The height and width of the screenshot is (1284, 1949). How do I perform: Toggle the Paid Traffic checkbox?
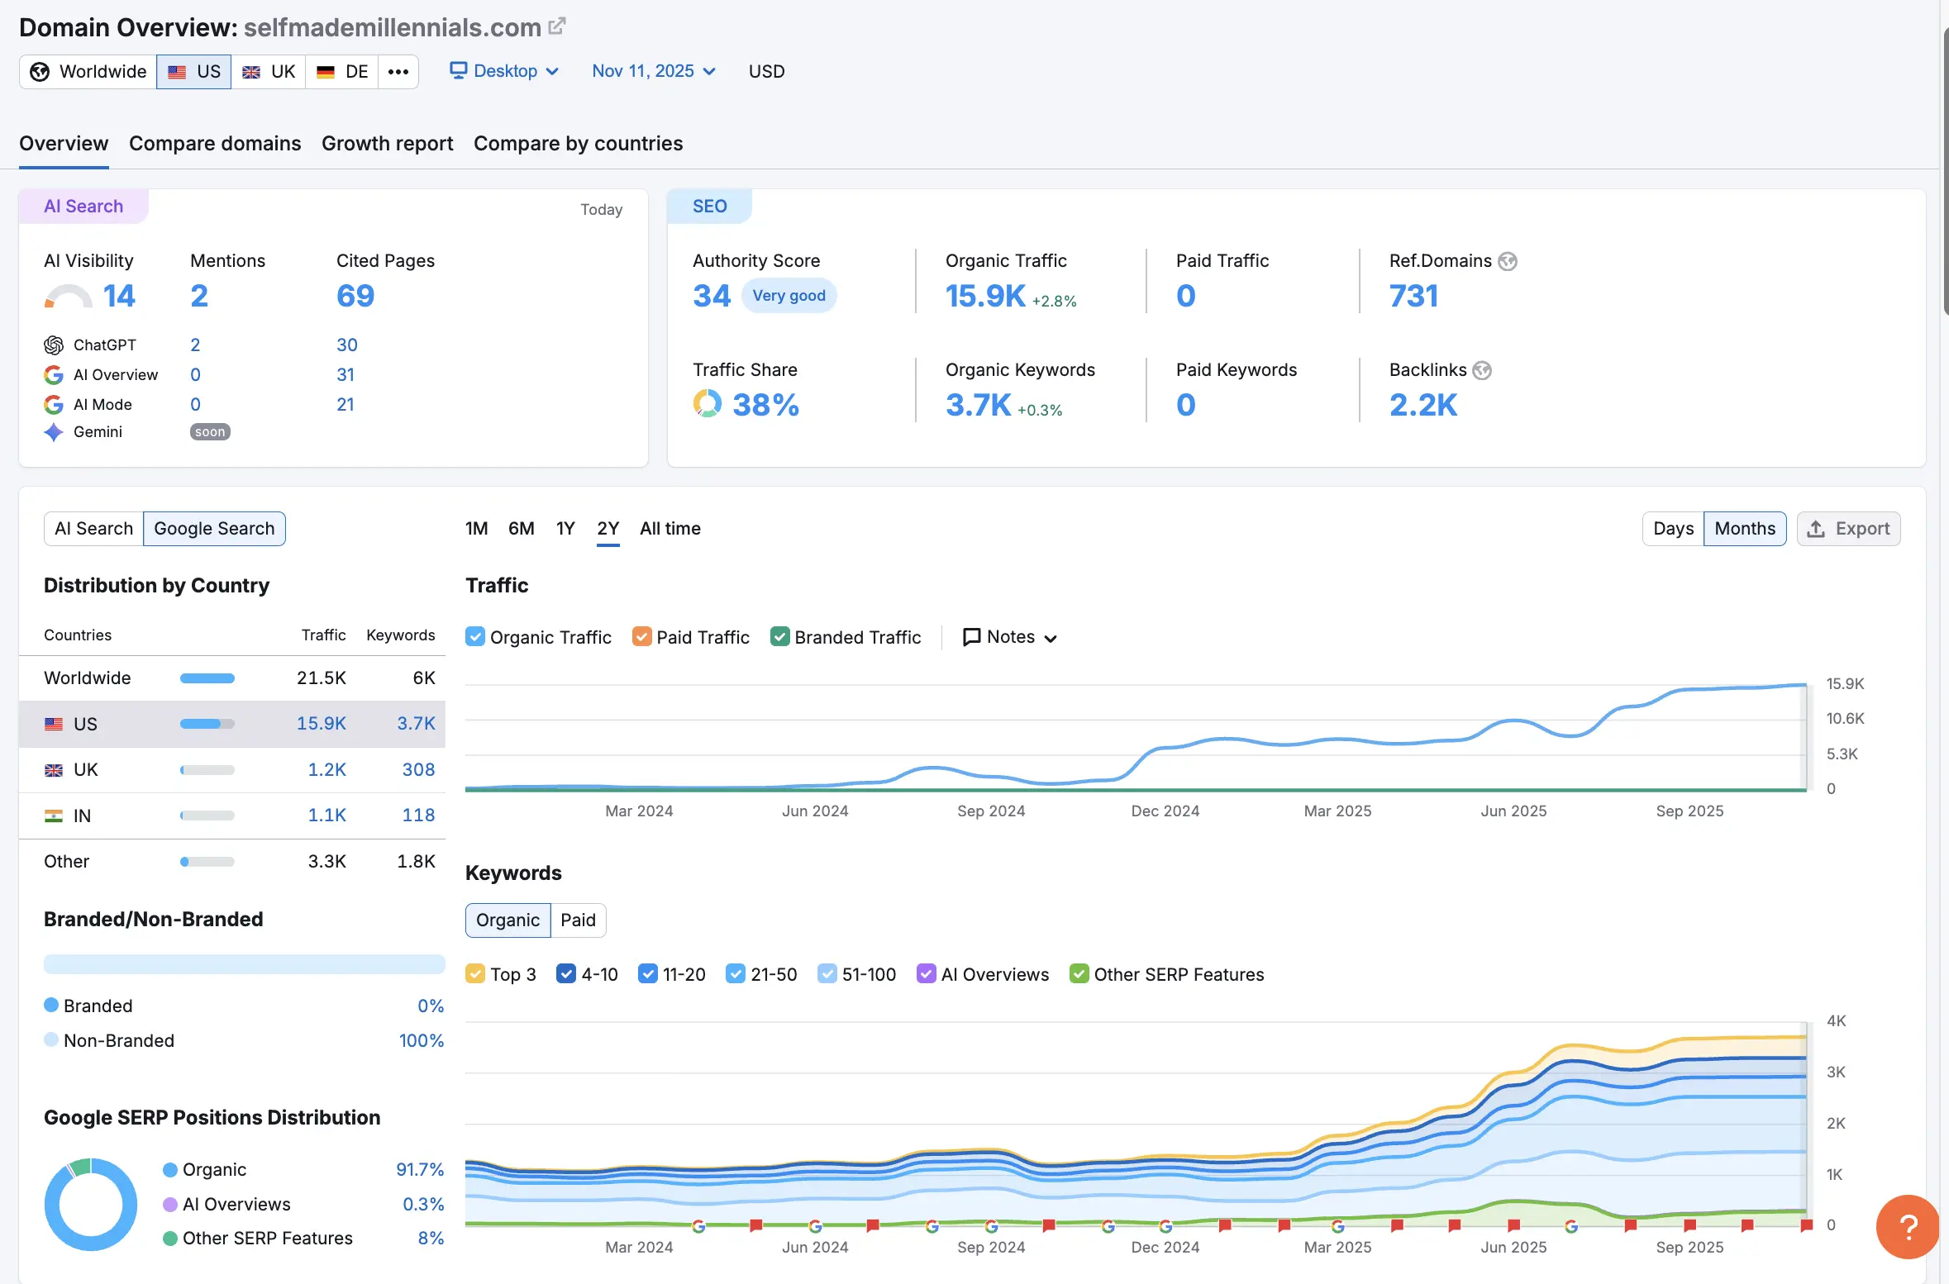(641, 636)
